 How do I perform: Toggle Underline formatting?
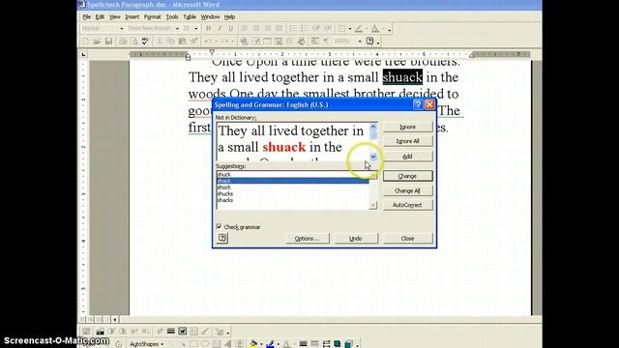231,28
